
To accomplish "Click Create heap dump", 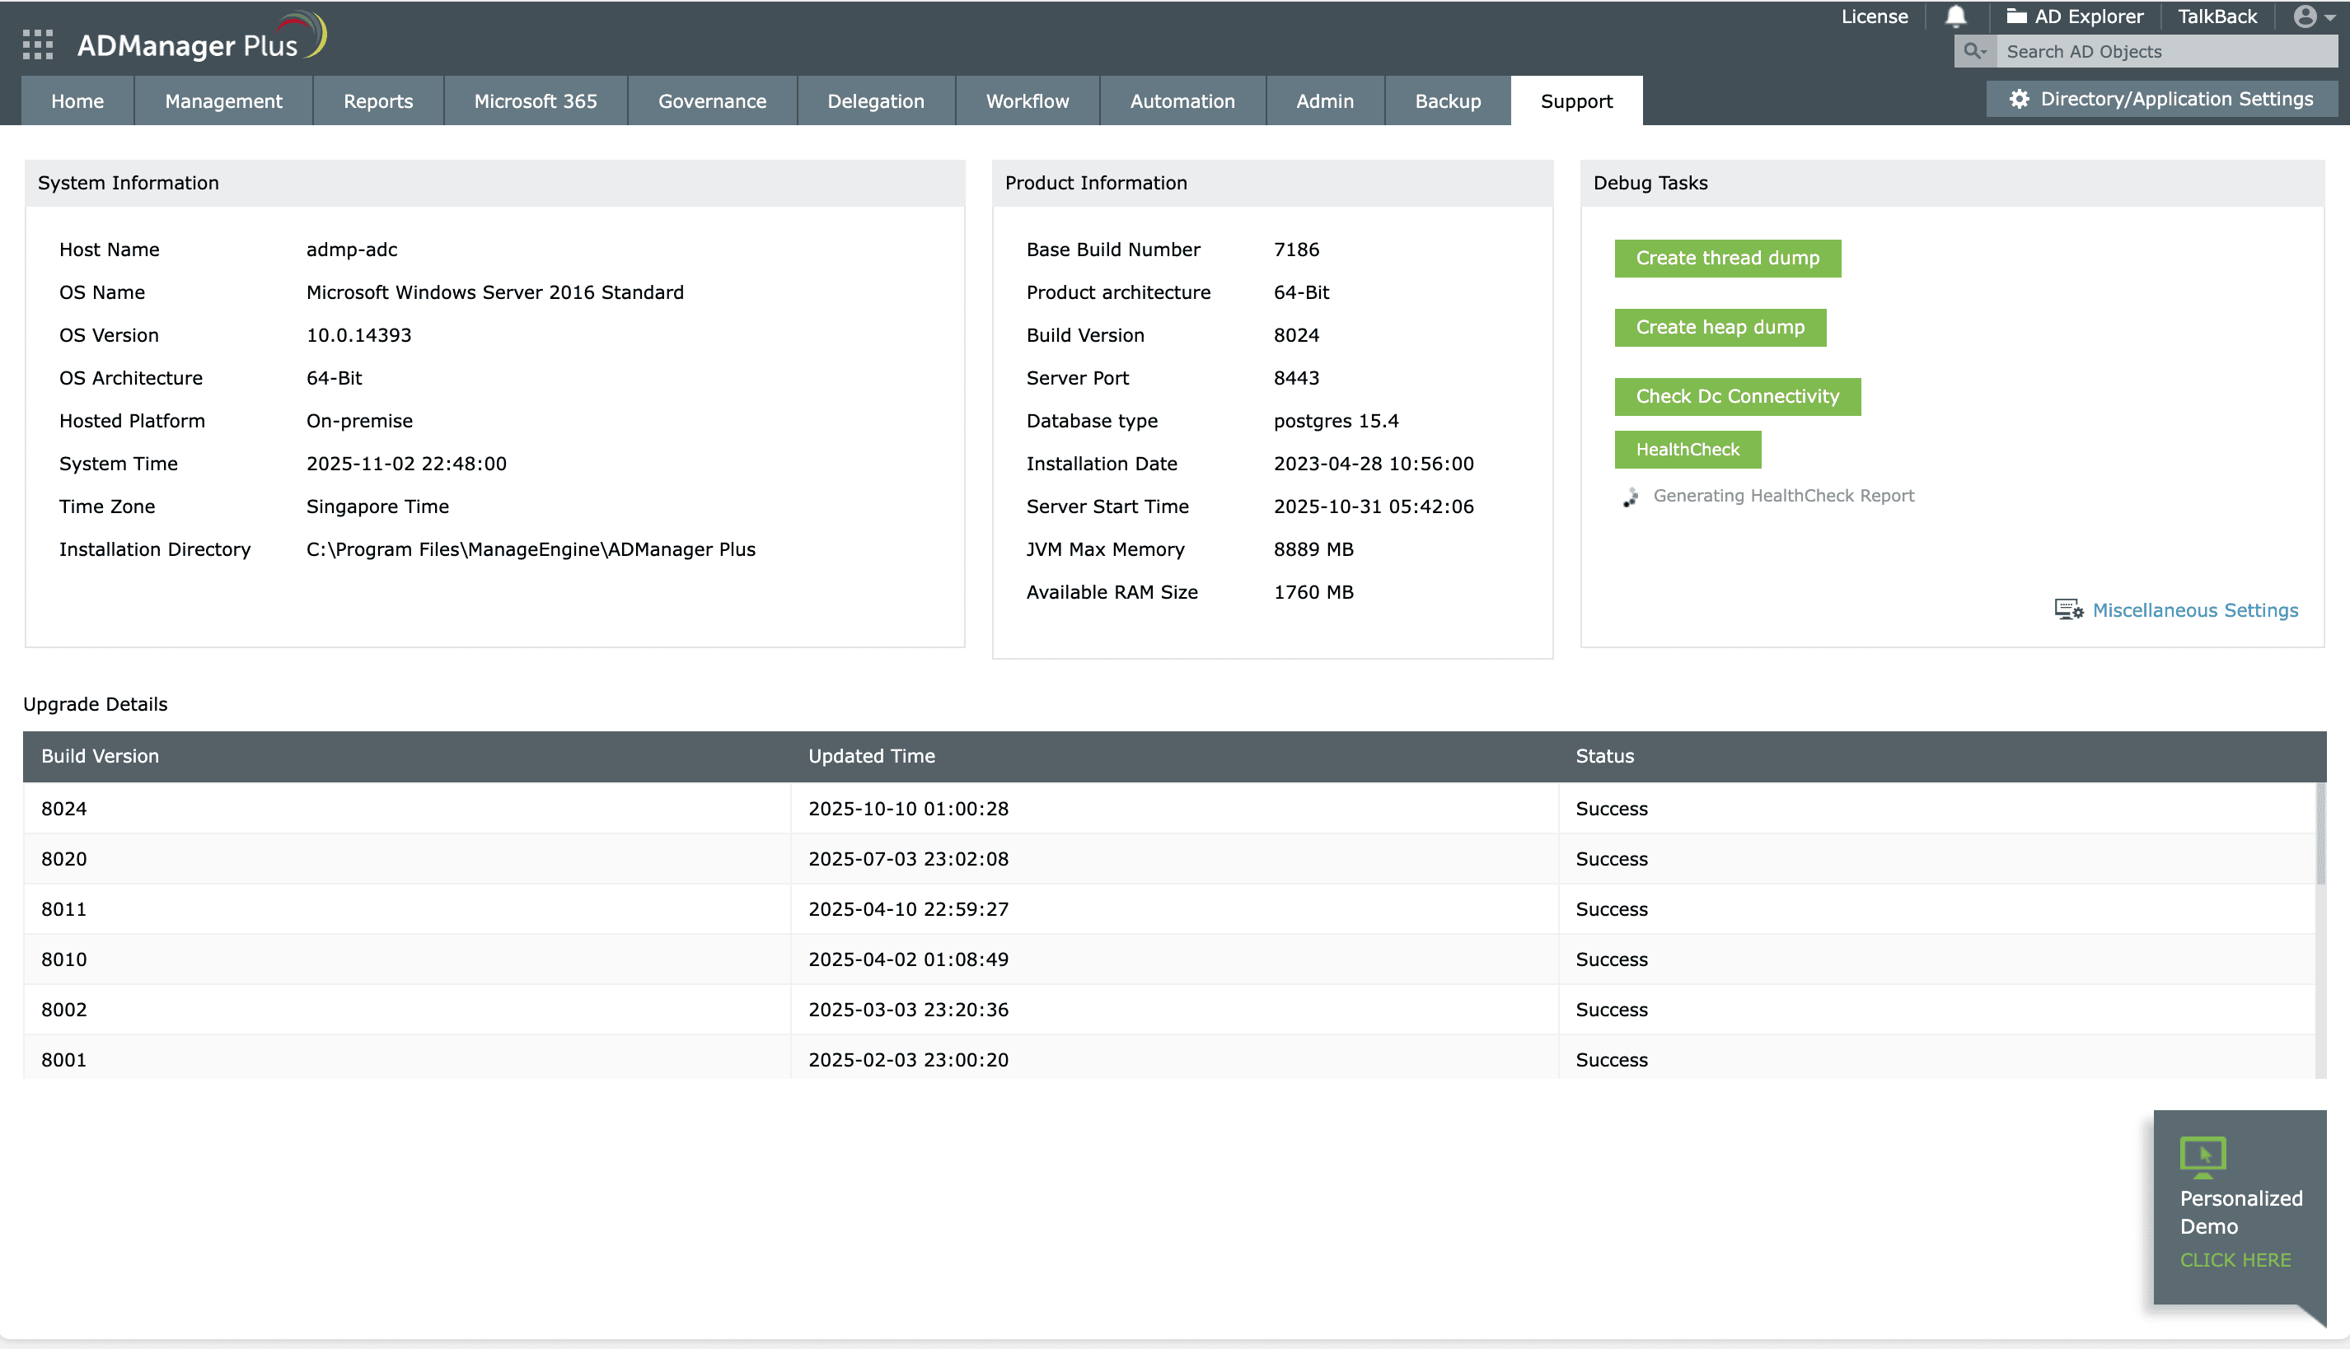I will coord(1720,327).
